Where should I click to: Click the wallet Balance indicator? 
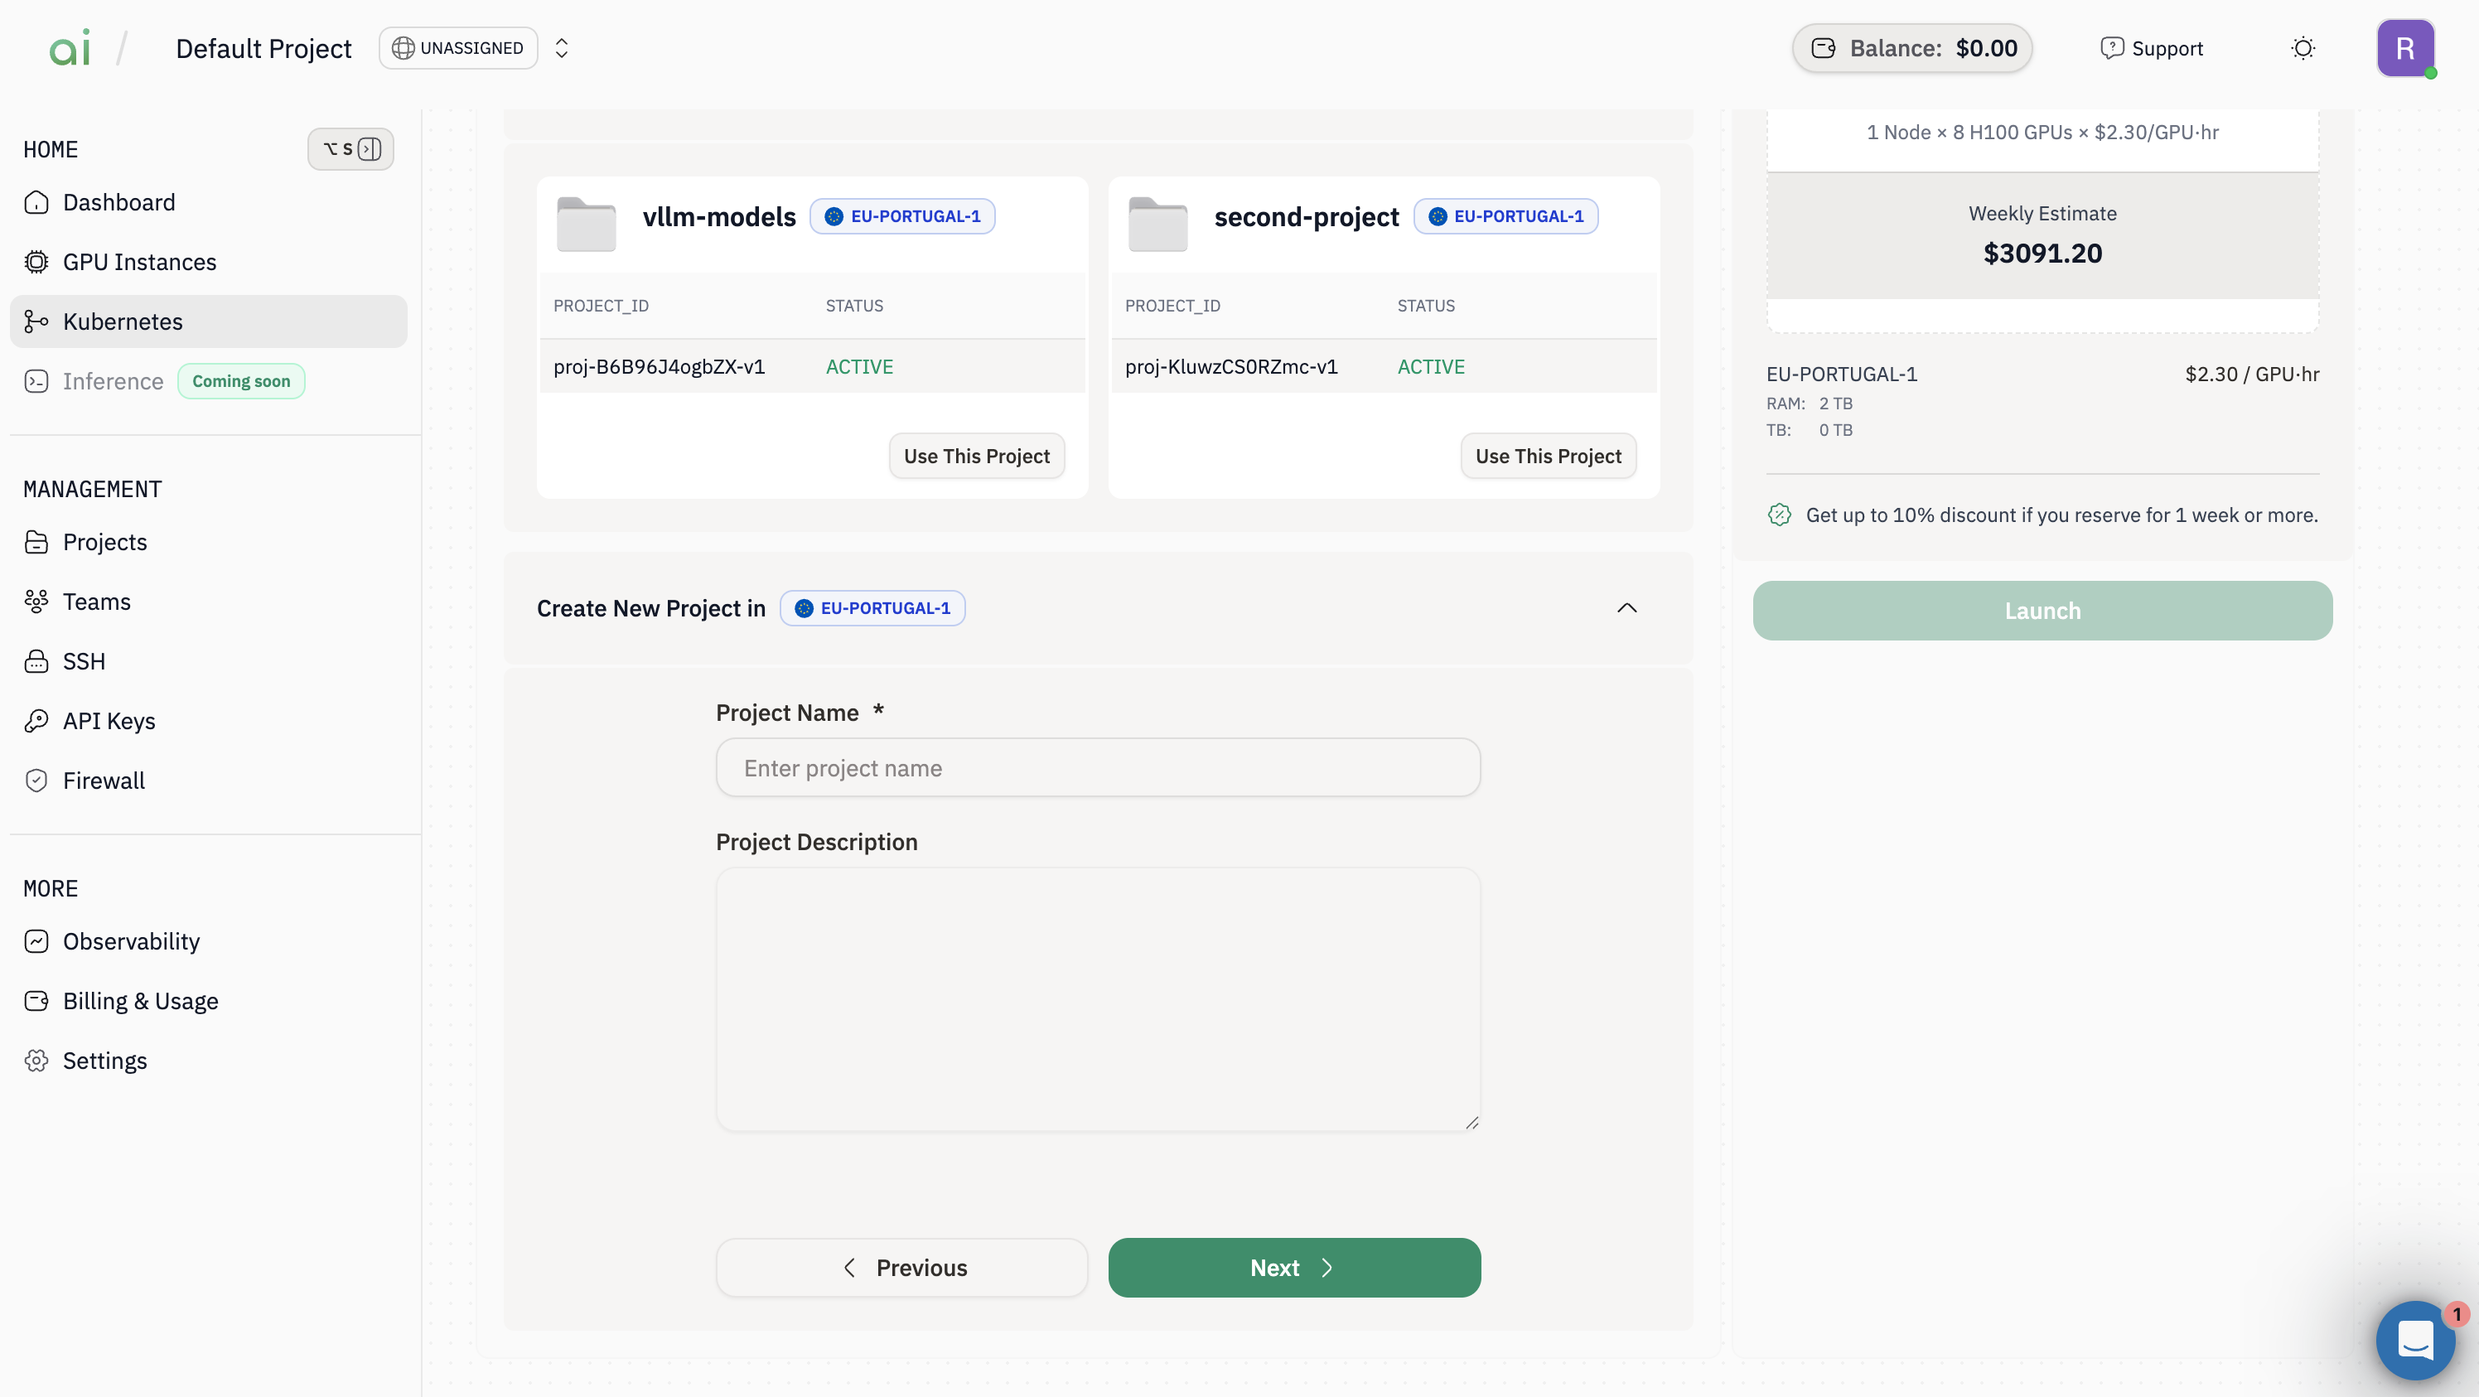coord(1911,48)
